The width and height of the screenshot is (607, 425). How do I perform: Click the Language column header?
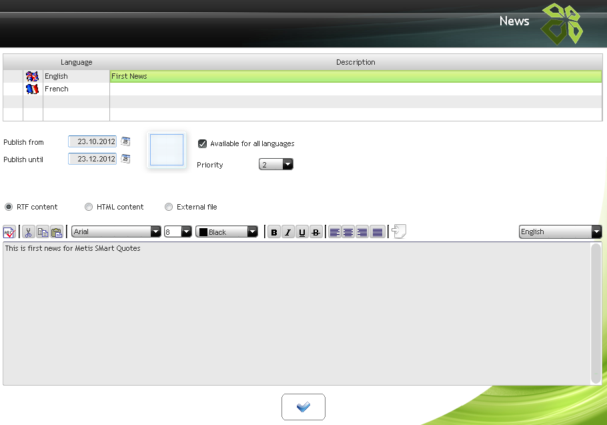tap(76, 62)
